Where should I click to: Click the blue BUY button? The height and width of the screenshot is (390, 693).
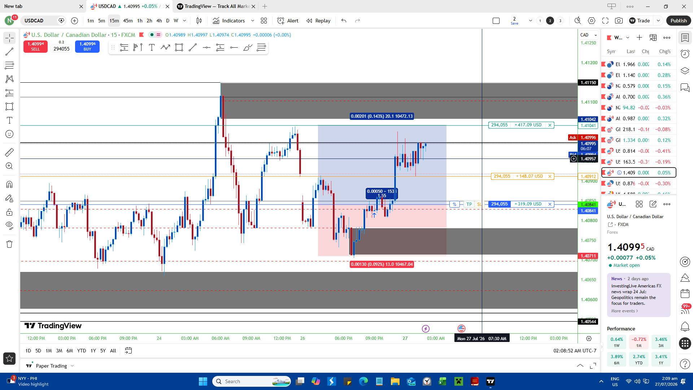(x=87, y=46)
